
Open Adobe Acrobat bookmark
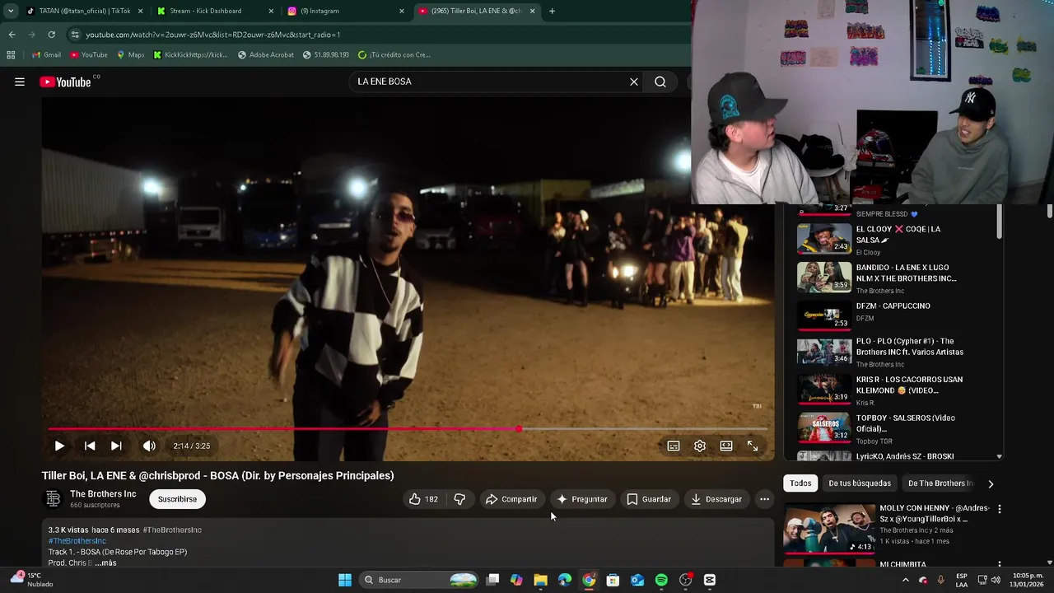(265, 54)
